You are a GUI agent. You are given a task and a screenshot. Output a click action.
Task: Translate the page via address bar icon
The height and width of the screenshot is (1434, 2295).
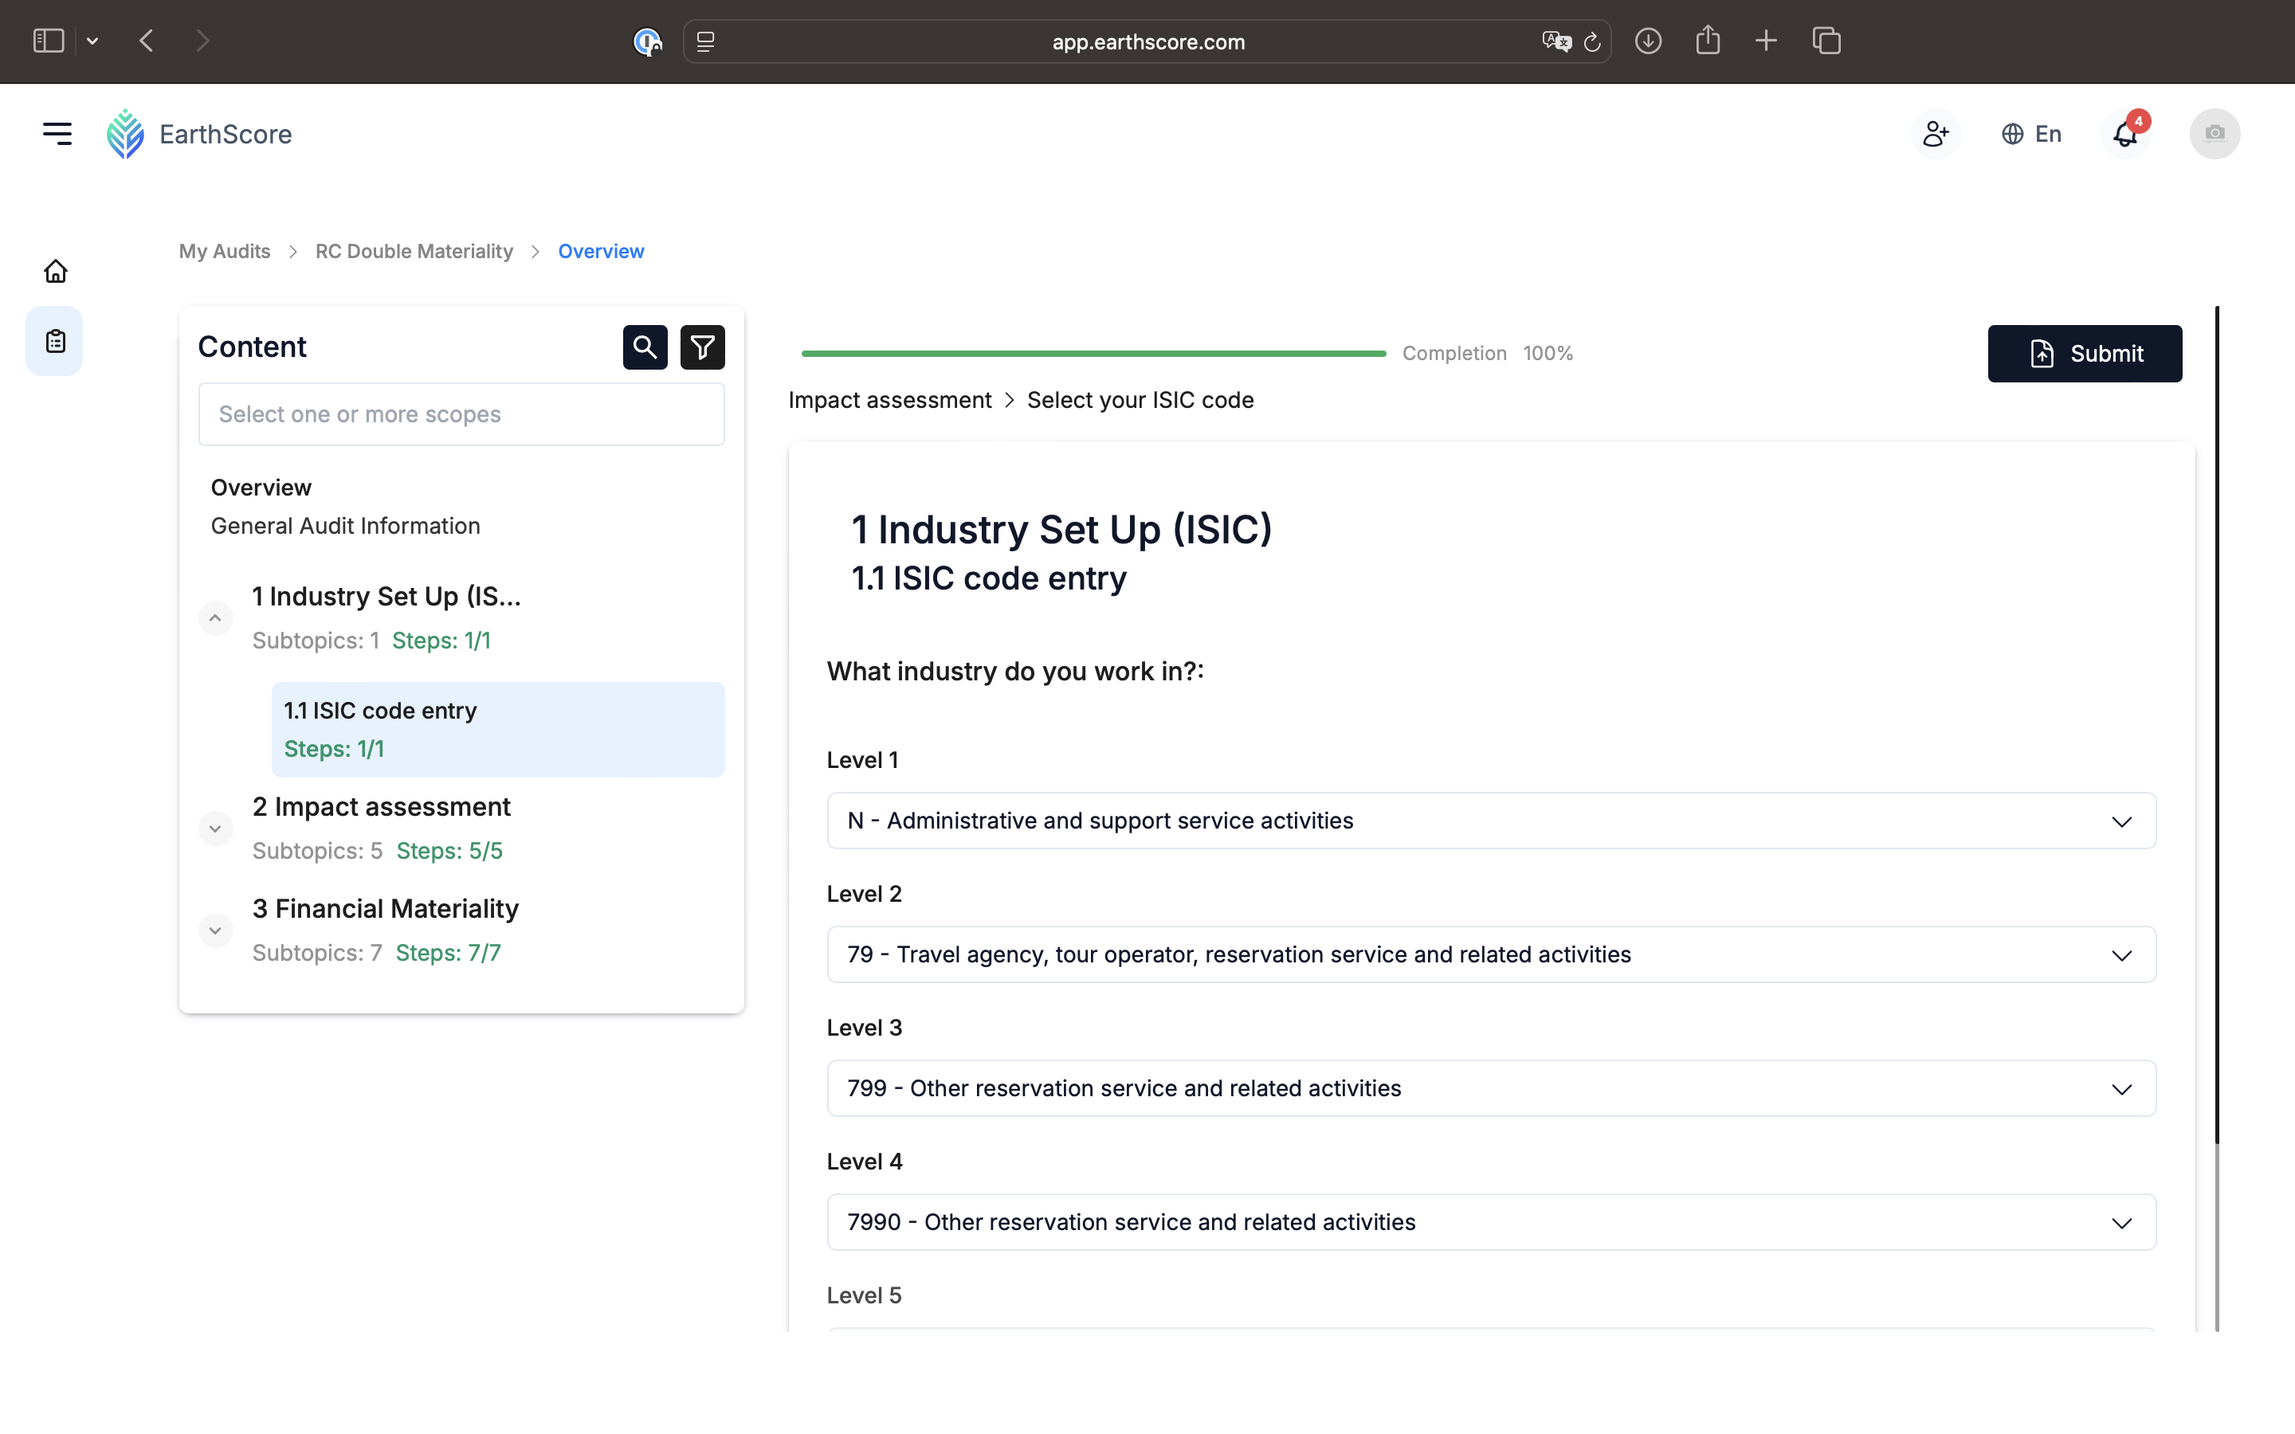pos(1556,41)
